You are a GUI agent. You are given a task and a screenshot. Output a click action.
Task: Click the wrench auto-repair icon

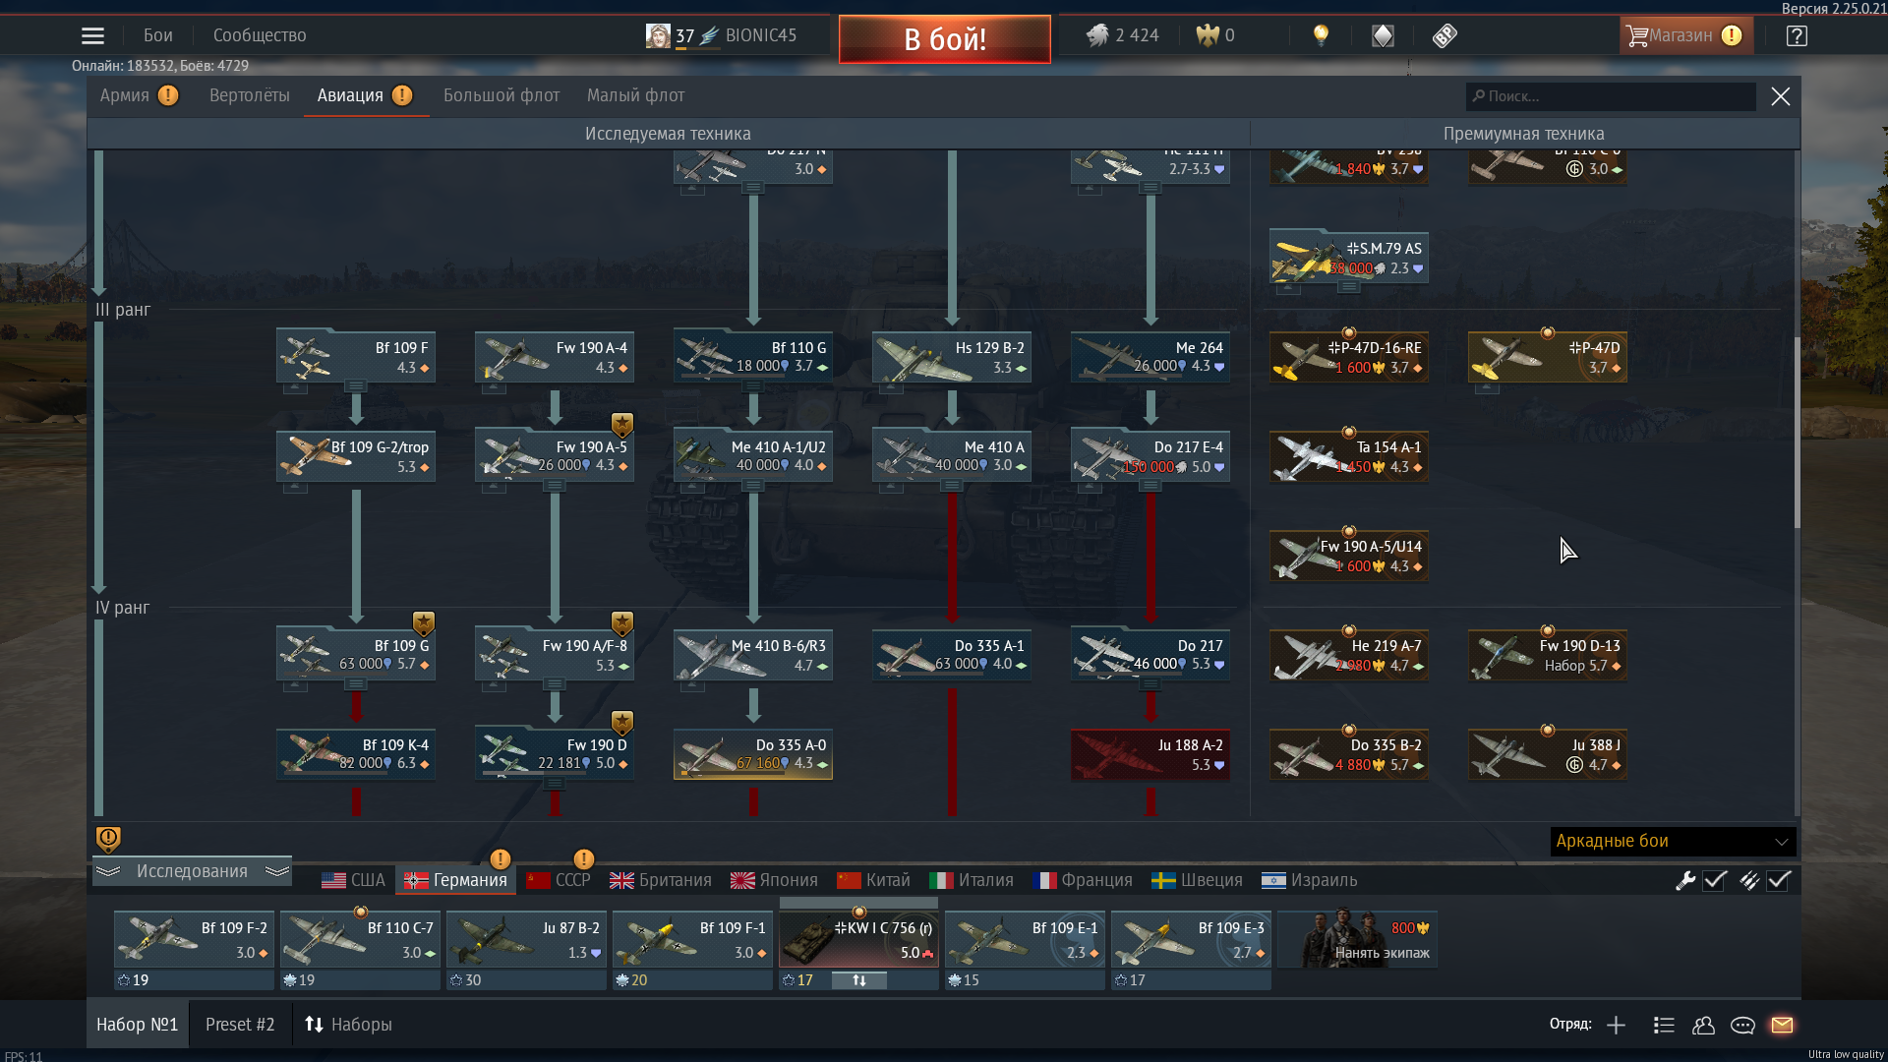(1685, 880)
